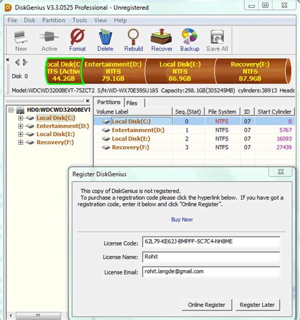
Task: Click drive icon in Recovery(F:) table row
Action: [x=106, y=147]
